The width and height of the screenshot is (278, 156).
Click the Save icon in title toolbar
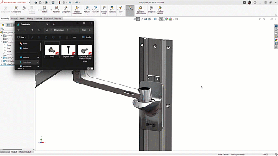pyautogui.click(x=53, y=3)
